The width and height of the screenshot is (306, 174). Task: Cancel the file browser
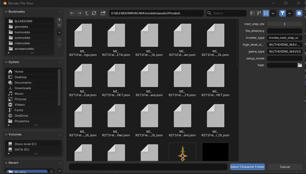pos(285,167)
